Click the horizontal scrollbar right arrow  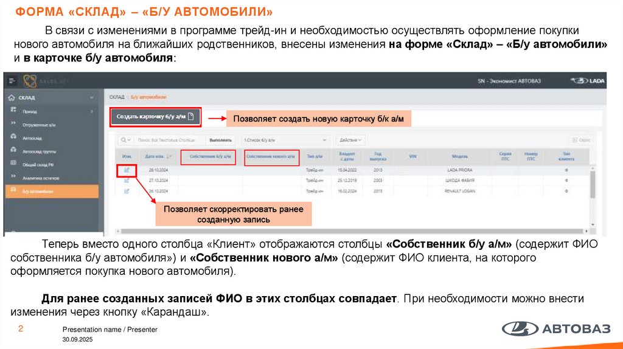tap(586, 230)
